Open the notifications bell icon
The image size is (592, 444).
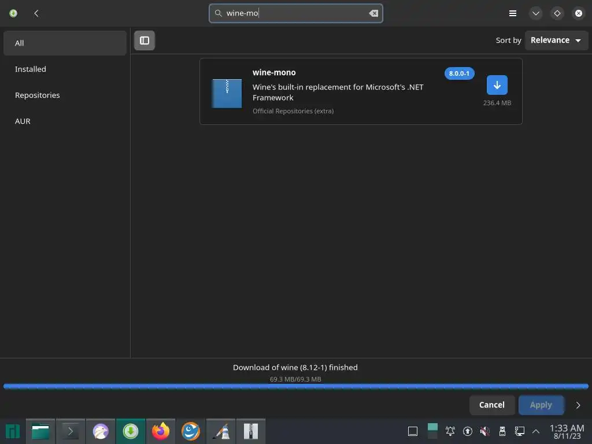pos(450,431)
